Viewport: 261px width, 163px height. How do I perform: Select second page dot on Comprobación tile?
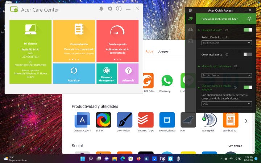[72, 59]
